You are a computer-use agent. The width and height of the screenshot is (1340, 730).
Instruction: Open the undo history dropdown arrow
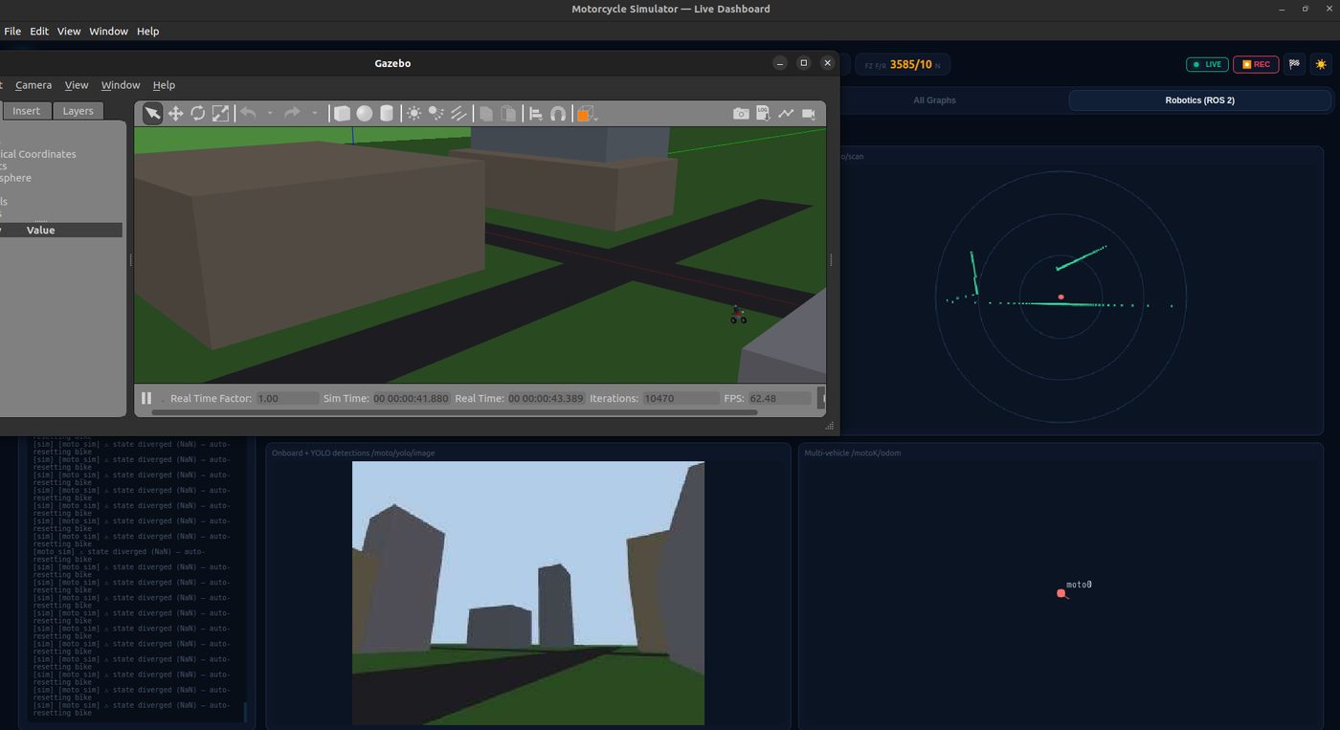pos(270,114)
